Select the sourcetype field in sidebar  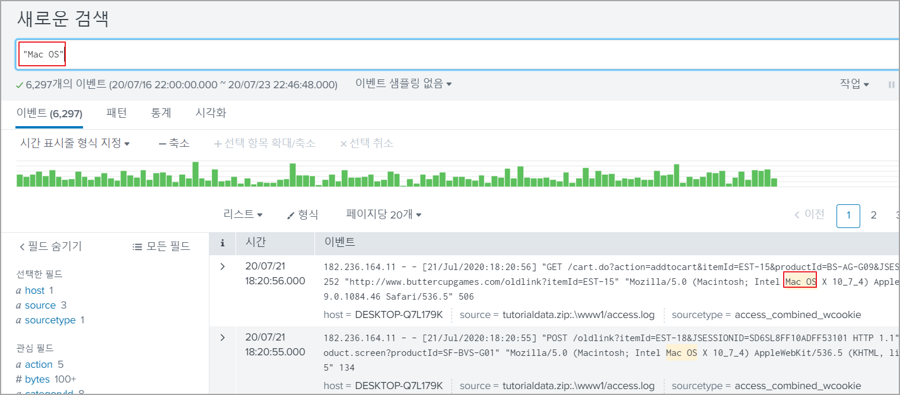(x=50, y=320)
